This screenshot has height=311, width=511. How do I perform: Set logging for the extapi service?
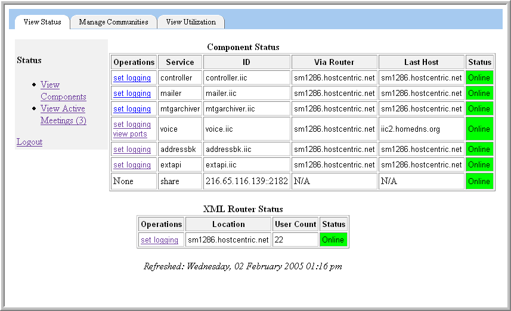[x=132, y=165]
